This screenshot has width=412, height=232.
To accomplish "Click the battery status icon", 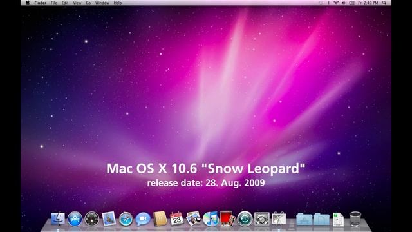I will [352, 3].
